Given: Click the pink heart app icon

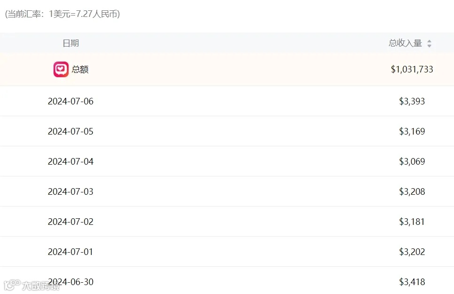Looking at the screenshot, I should (61, 70).
